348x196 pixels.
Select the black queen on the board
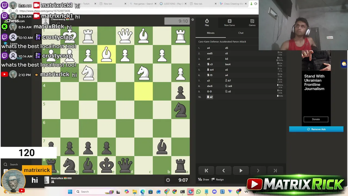pyautogui.click(x=125, y=166)
